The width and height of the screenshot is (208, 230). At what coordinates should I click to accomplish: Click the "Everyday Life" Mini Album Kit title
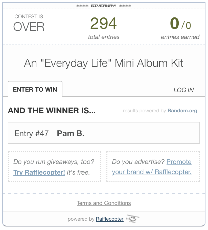point(104,63)
